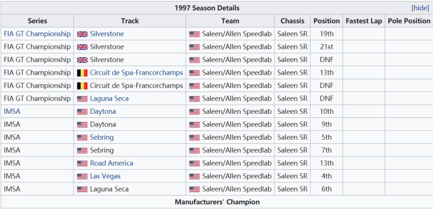Open the FIA GT Championship link

[37, 34]
